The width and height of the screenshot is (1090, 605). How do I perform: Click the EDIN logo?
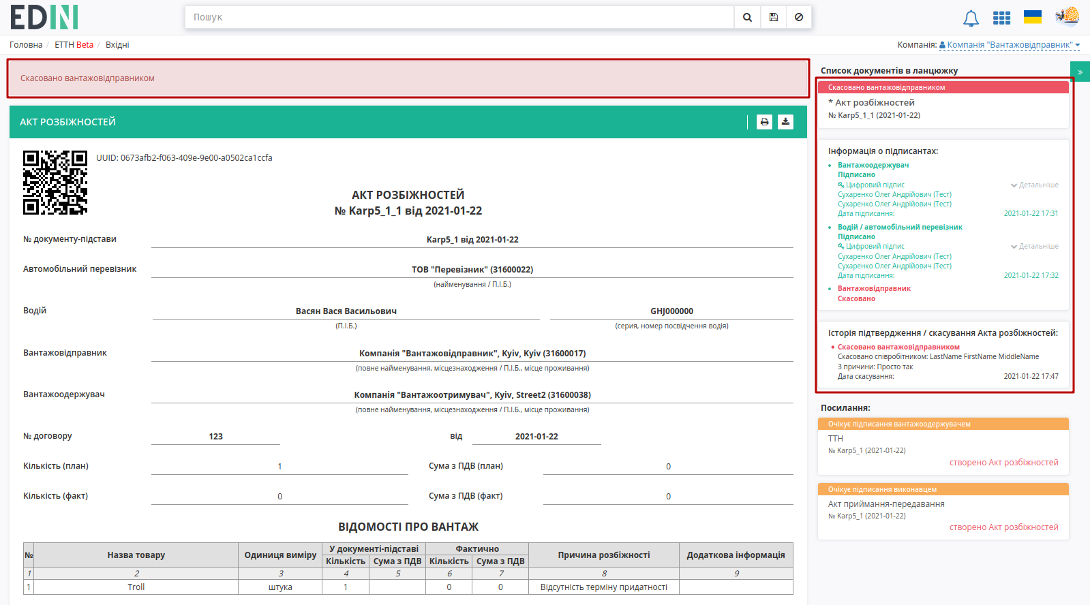coord(44,17)
